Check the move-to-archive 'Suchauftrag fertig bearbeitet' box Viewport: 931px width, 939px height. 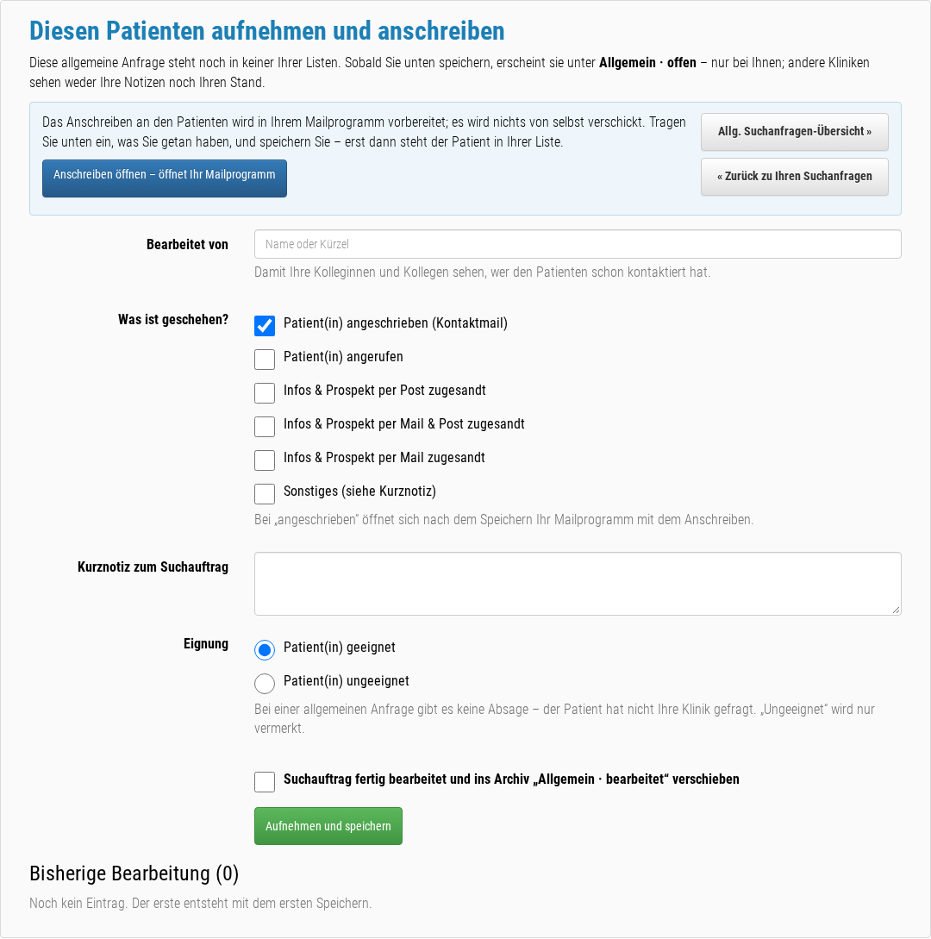pyautogui.click(x=265, y=781)
